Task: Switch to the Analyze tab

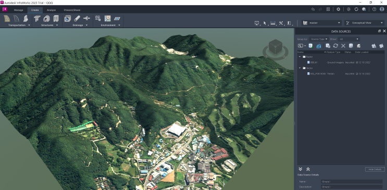Action: (x=51, y=10)
